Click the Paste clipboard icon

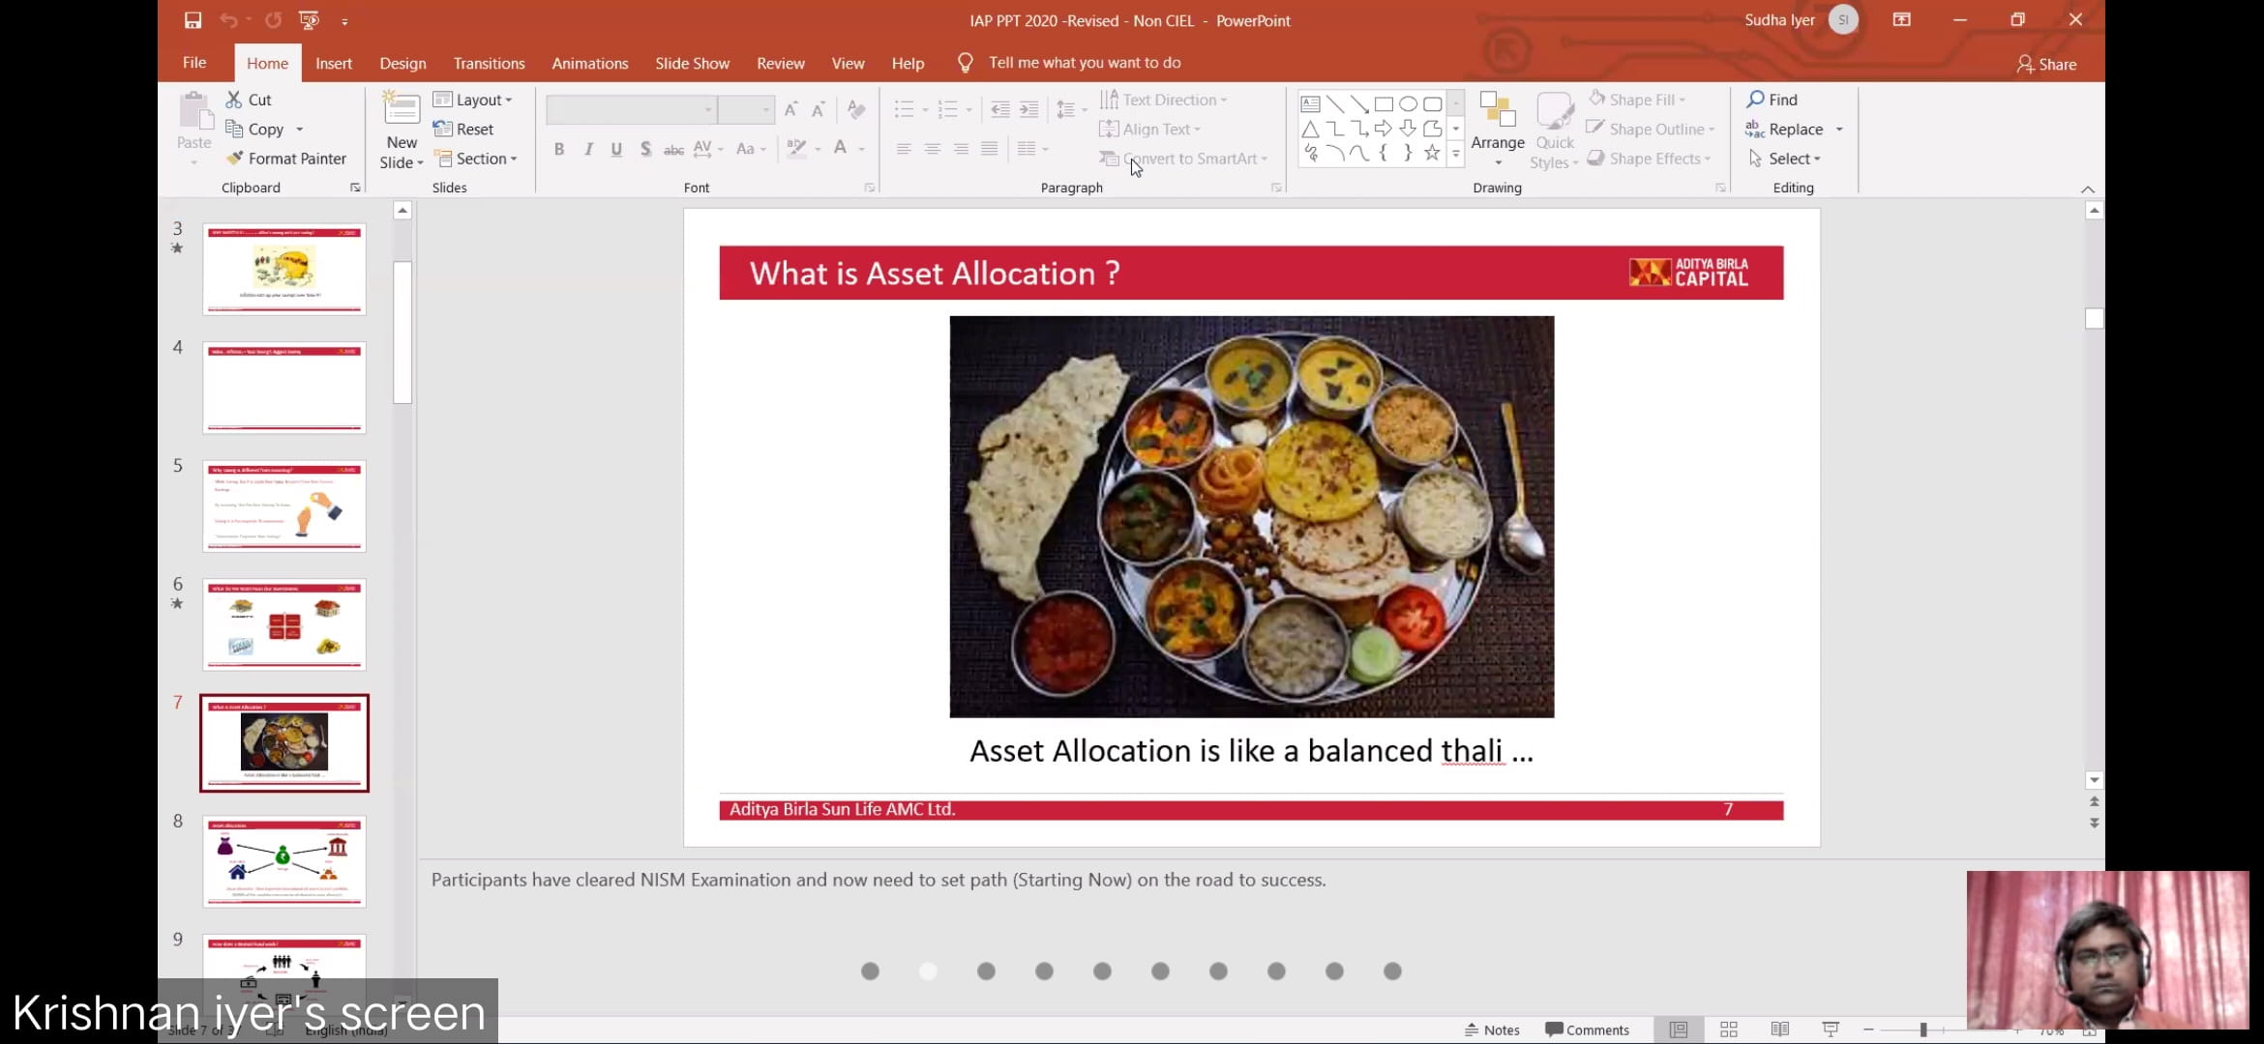coord(194,112)
